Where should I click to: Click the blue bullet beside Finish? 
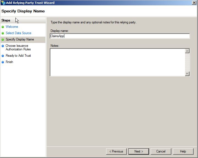(3, 62)
